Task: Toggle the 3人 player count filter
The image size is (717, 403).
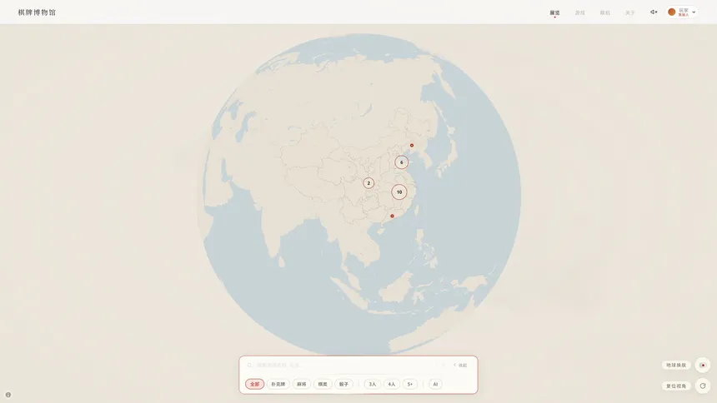Action: point(373,385)
